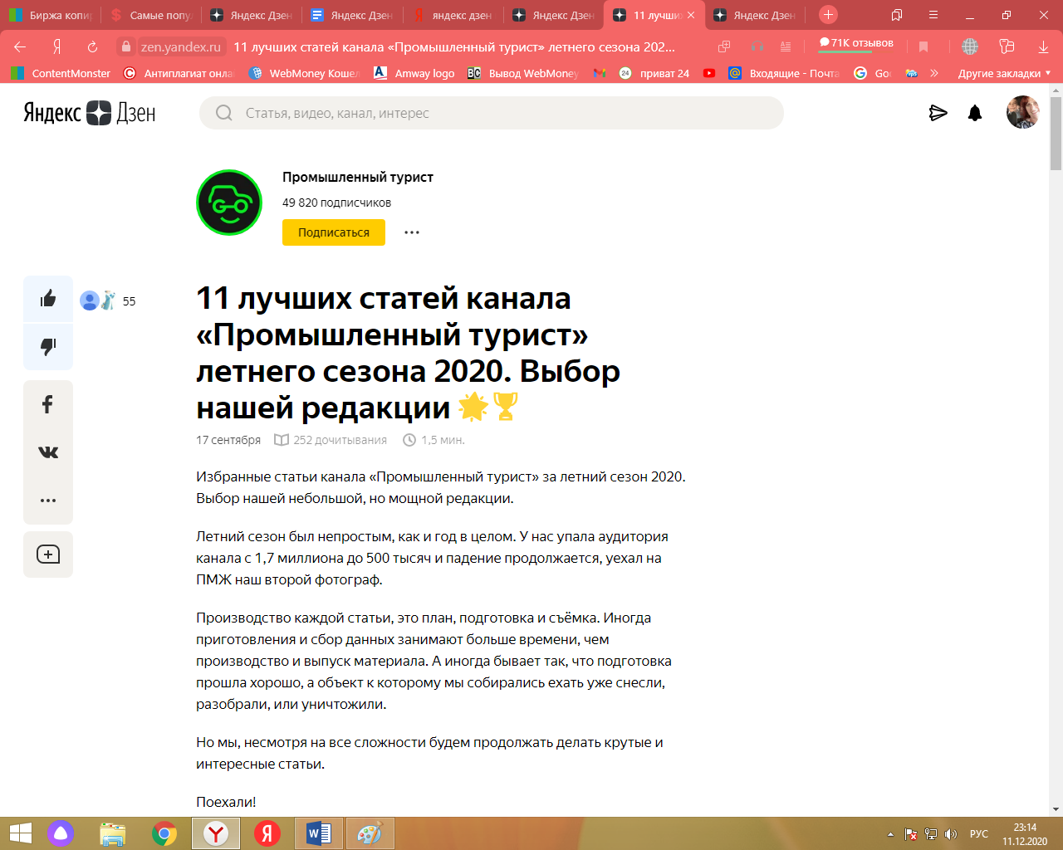Click the page vertical scrollbar thumb
The width and height of the screenshot is (1063, 850).
[1056, 133]
